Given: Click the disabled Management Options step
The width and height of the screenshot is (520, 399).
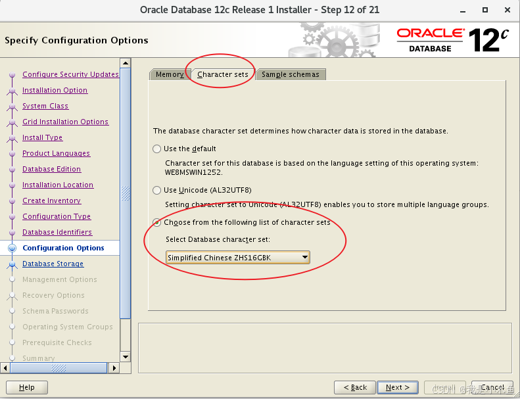Looking at the screenshot, I should pyautogui.click(x=60, y=279).
